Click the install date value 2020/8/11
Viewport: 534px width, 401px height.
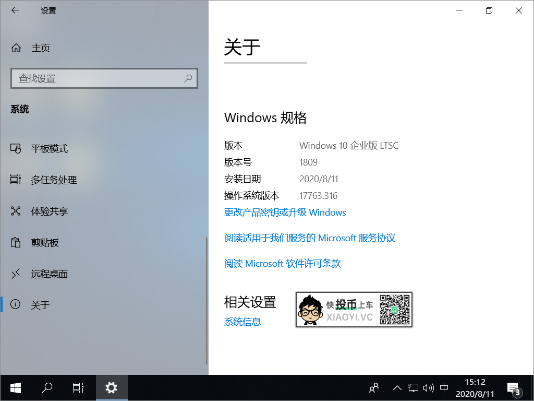[x=319, y=179]
